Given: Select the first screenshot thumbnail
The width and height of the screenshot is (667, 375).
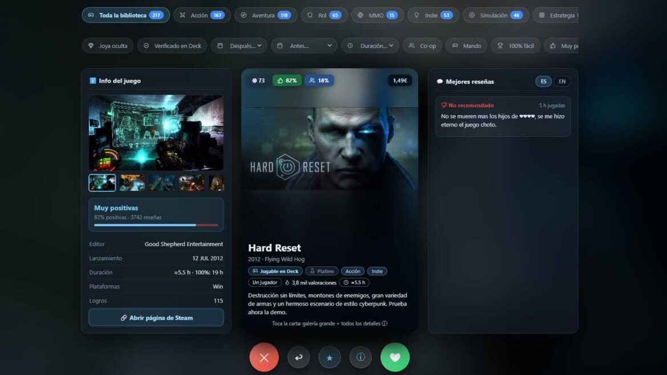Looking at the screenshot, I should click(x=102, y=183).
